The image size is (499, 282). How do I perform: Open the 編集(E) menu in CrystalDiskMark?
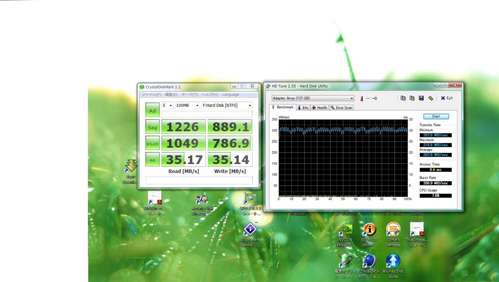171,94
